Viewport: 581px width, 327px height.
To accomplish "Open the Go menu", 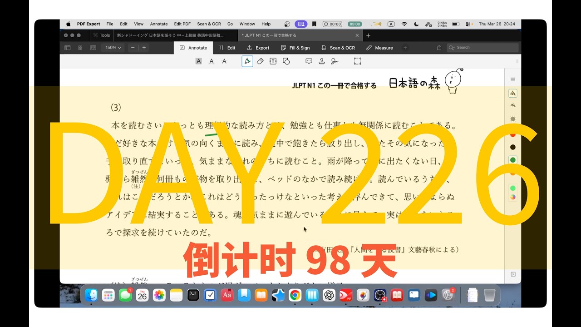I will [230, 24].
